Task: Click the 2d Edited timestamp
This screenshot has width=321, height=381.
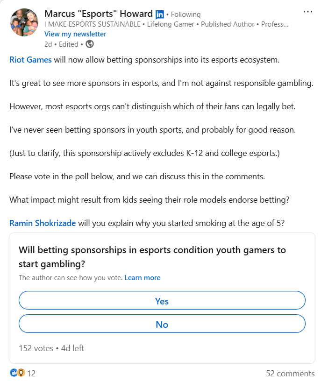Action: (61, 44)
